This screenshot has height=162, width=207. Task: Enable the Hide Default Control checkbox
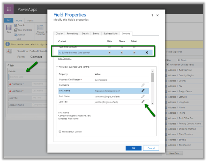coord(60,131)
